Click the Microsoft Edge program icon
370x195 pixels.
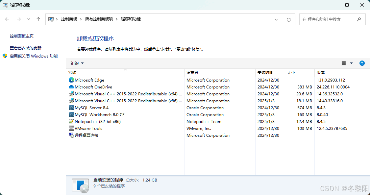pyautogui.click(x=71, y=80)
